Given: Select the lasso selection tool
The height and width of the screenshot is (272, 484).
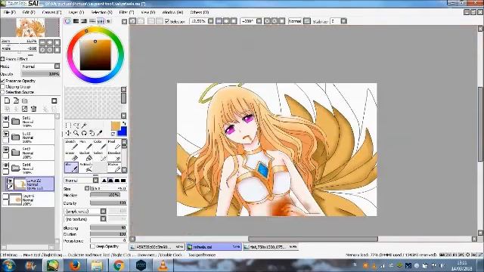Looking at the screenshot, I should tap(76, 125).
